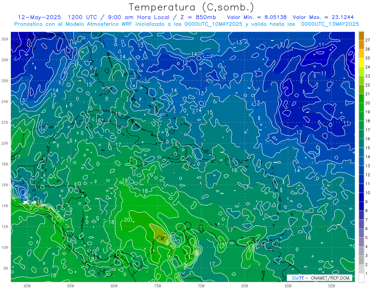
Task: Click the color scale value "10"
Action: (x=368, y=193)
